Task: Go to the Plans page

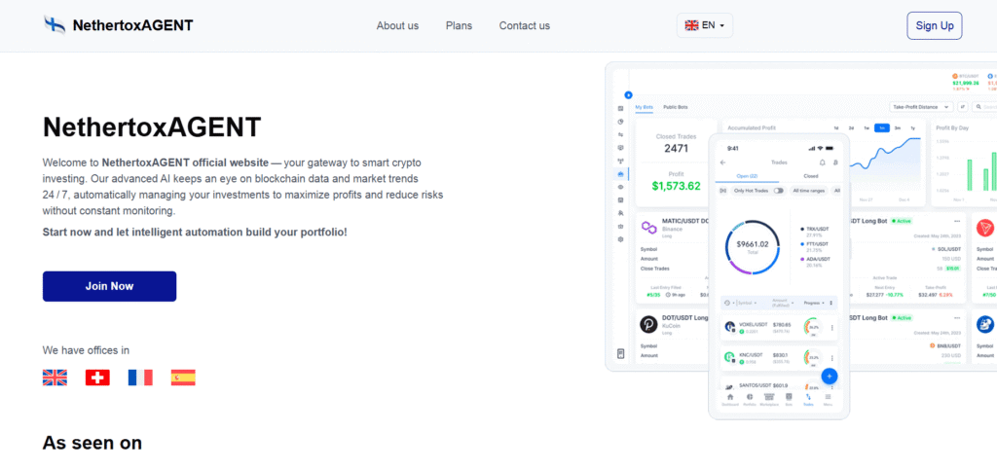Action: click(459, 25)
